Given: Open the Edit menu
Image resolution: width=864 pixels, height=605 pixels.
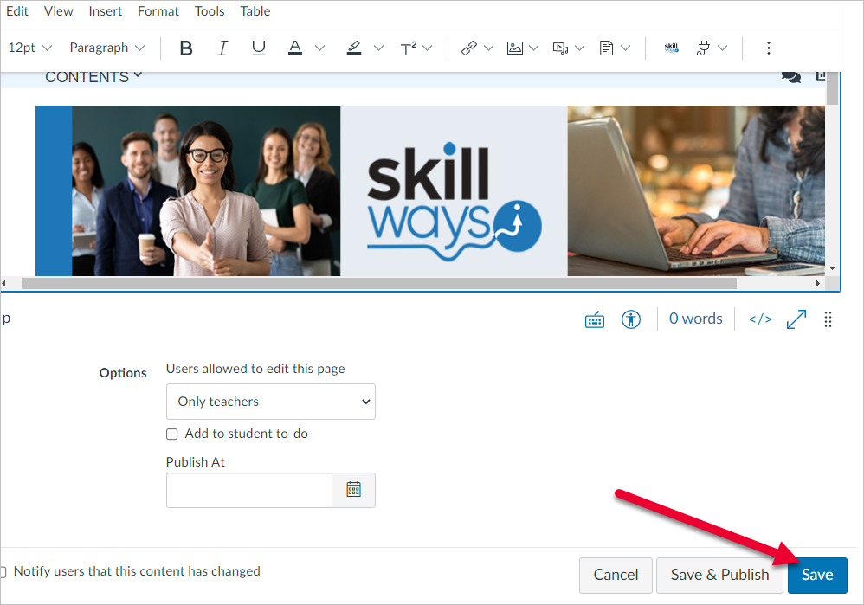Looking at the screenshot, I should tap(17, 11).
